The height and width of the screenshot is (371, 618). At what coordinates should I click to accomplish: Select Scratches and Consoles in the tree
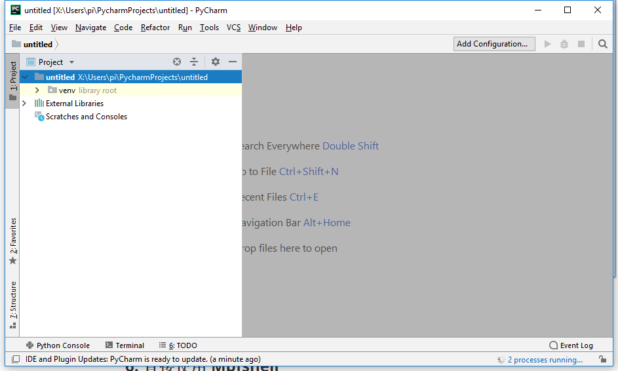click(x=86, y=117)
